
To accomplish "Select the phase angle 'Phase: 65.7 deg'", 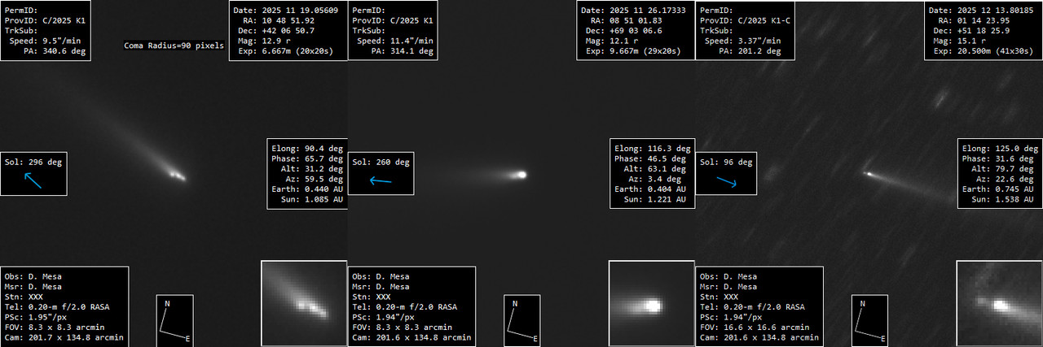I will pos(308,158).
